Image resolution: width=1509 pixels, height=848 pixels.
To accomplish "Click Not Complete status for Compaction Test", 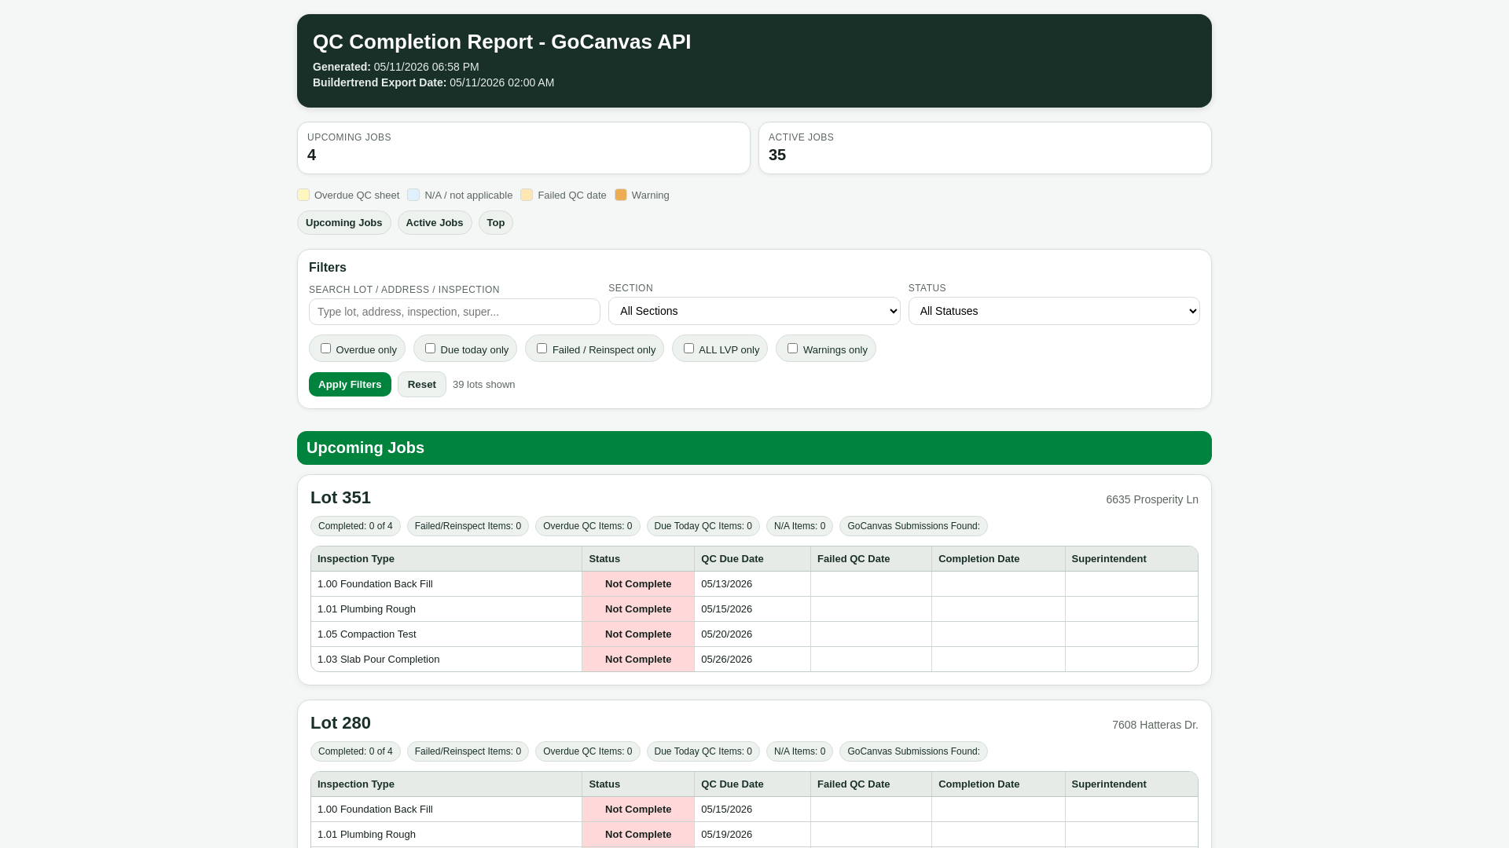I will [x=638, y=634].
